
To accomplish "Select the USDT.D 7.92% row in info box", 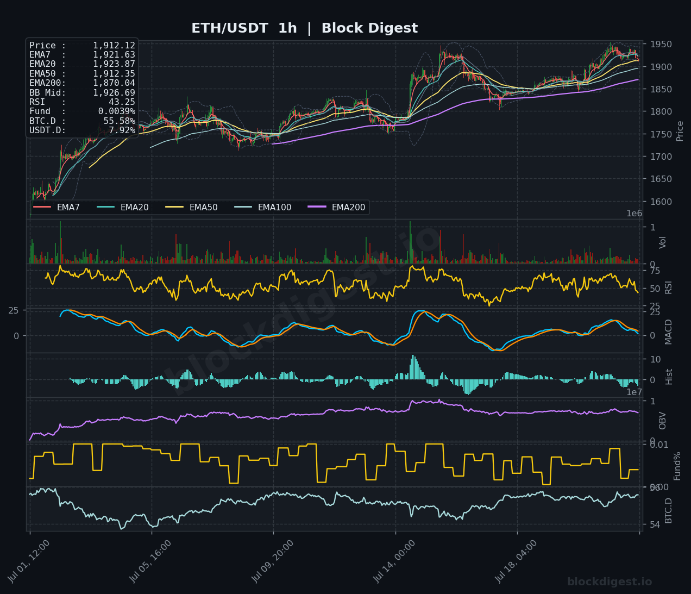I will pos(82,130).
